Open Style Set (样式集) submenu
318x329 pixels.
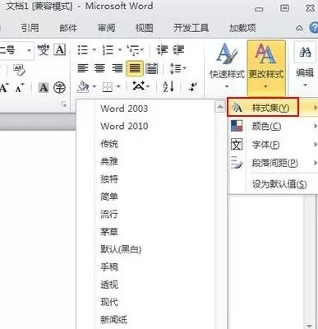[273, 108]
